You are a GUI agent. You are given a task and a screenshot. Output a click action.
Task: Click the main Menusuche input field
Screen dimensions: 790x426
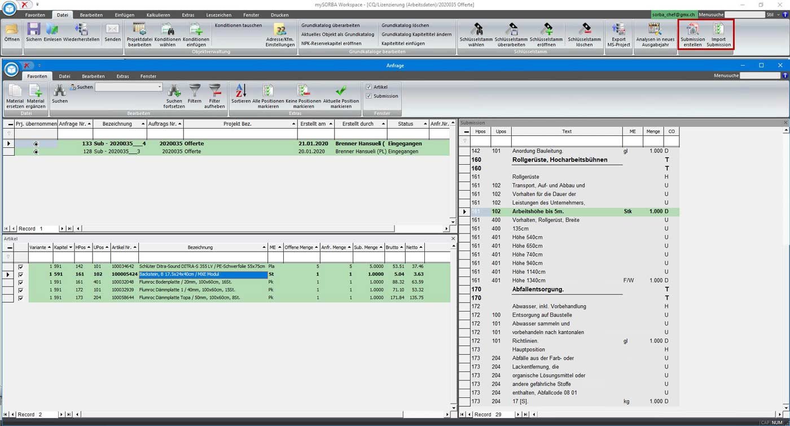click(745, 15)
